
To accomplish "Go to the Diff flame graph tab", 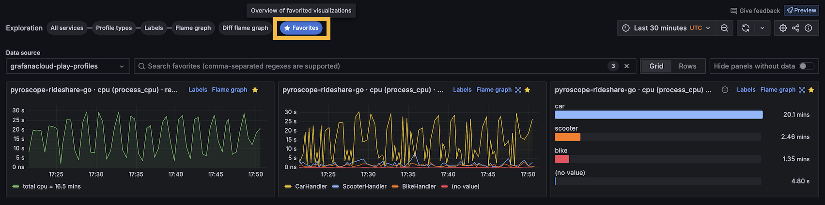I will [245, 28].
